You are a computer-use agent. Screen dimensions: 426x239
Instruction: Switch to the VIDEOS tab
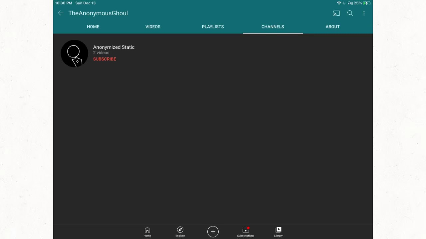pyautogui.click(x=153, y=27)
